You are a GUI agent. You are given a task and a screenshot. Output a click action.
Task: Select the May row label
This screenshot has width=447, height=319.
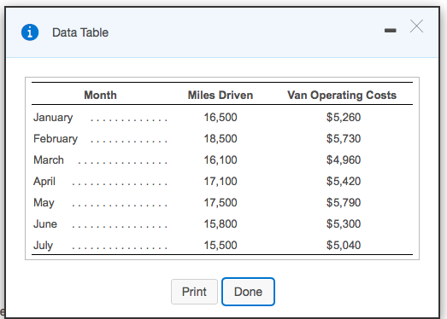44,203
